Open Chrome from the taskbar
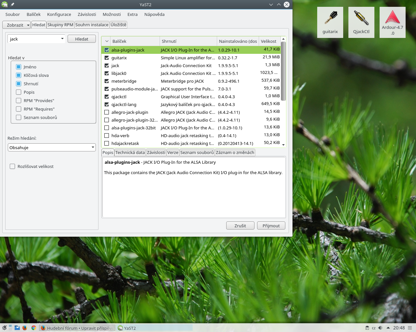 point(33,328)
